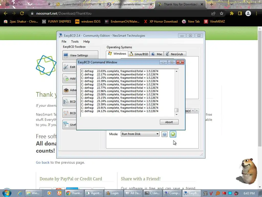Bookmark this page with star icon
Image resolution: width=262 pixels, height=197 pixels.
[222, 13]
